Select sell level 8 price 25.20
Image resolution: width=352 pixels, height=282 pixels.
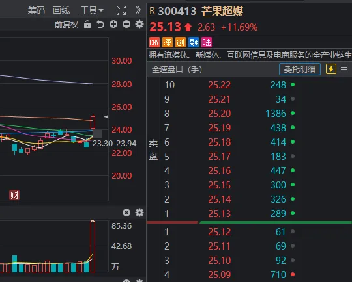219,114
